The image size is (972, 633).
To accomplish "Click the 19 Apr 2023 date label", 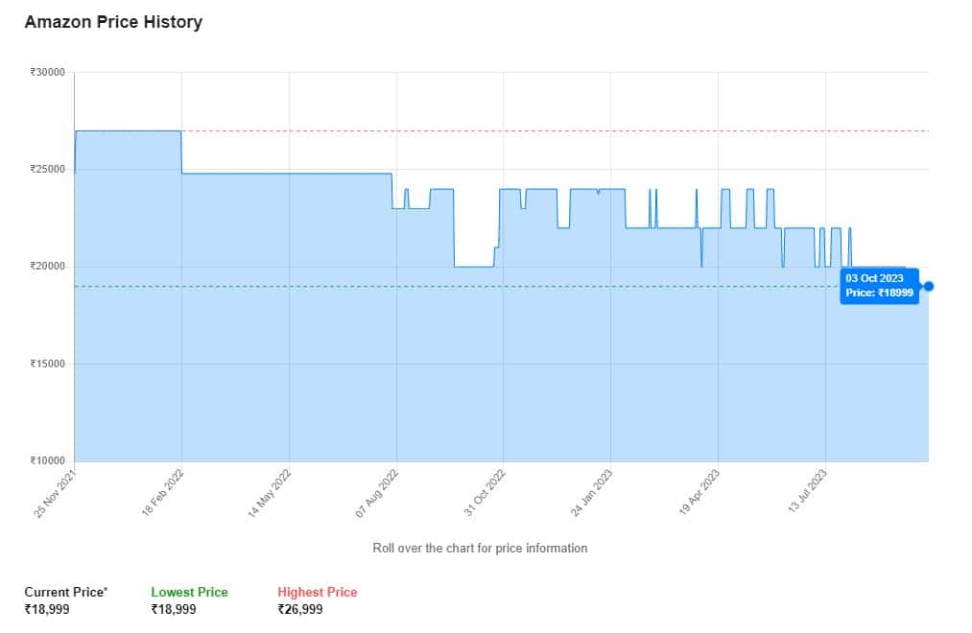I will [x=699, y=492].
